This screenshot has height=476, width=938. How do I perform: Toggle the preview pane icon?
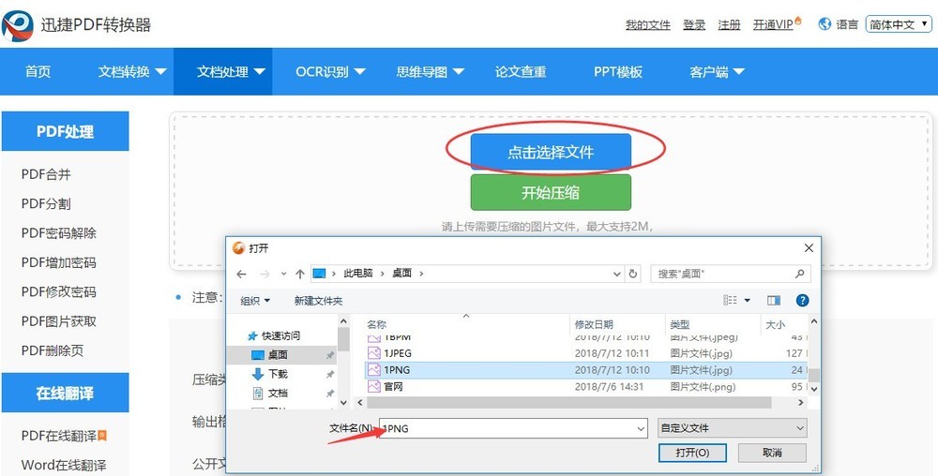pos(774,300)
